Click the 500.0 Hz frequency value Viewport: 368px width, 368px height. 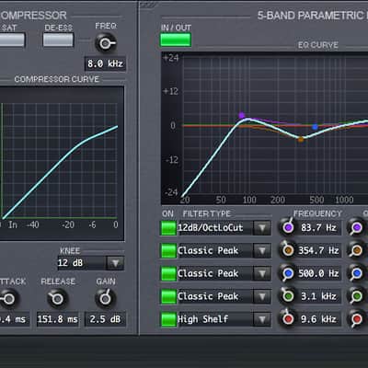click(x=318, y=273)
